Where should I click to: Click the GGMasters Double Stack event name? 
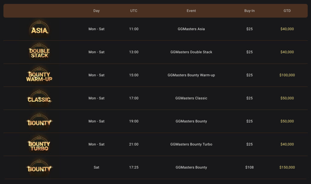[x=191, y=52]
